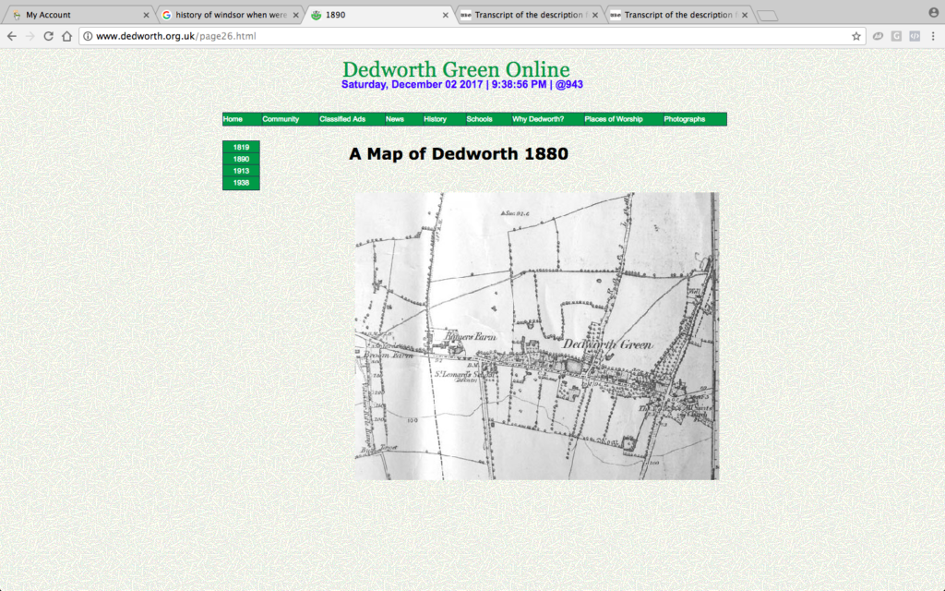Switch to the My Account tab
945x591 pixels.
pos(78,15)
